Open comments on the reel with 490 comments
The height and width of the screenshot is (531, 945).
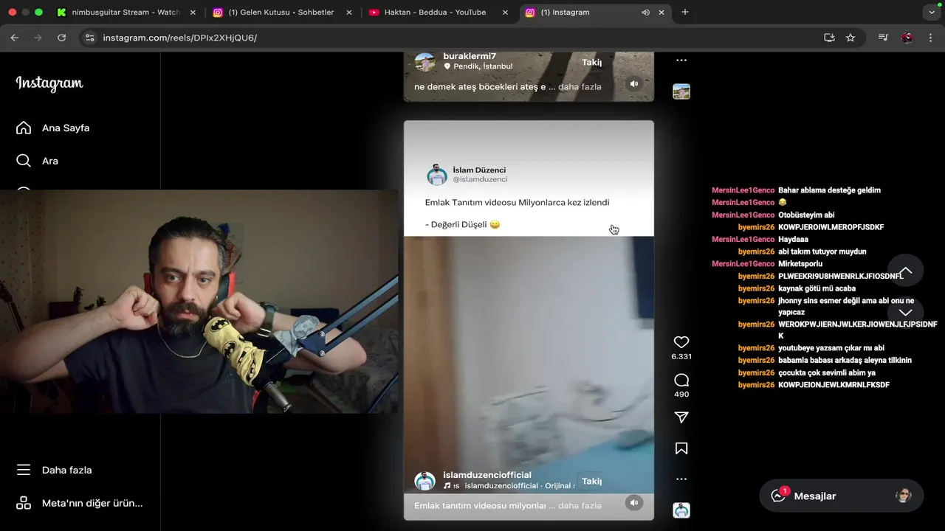click(681, 381)
